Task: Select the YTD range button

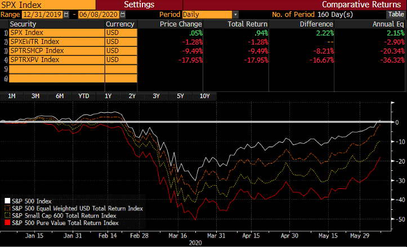Action: [83, 96]
